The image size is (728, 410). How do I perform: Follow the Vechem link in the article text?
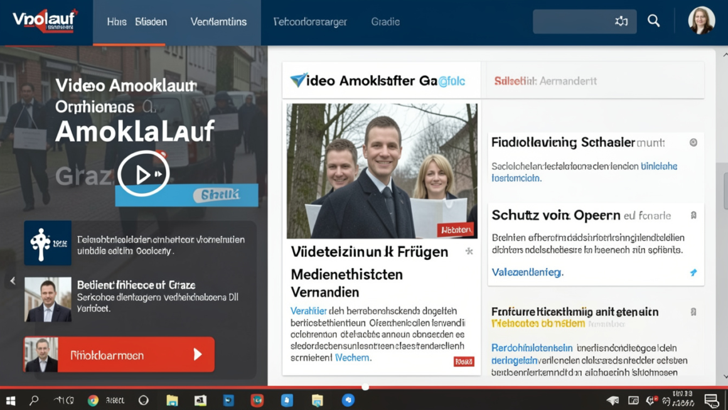tap(352, 358)
